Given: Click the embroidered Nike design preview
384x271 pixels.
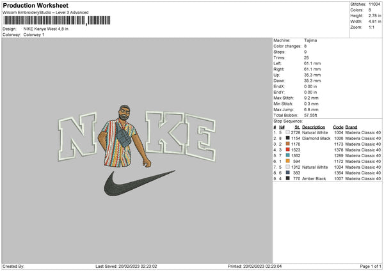Looking at the screenshot, I should click(x=137, y=150).
